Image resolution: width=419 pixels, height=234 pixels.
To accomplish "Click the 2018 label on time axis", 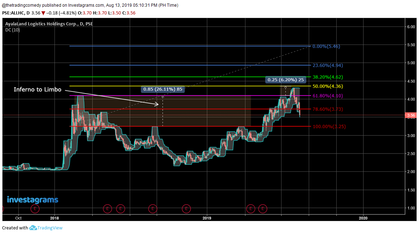I will point(54,218).
